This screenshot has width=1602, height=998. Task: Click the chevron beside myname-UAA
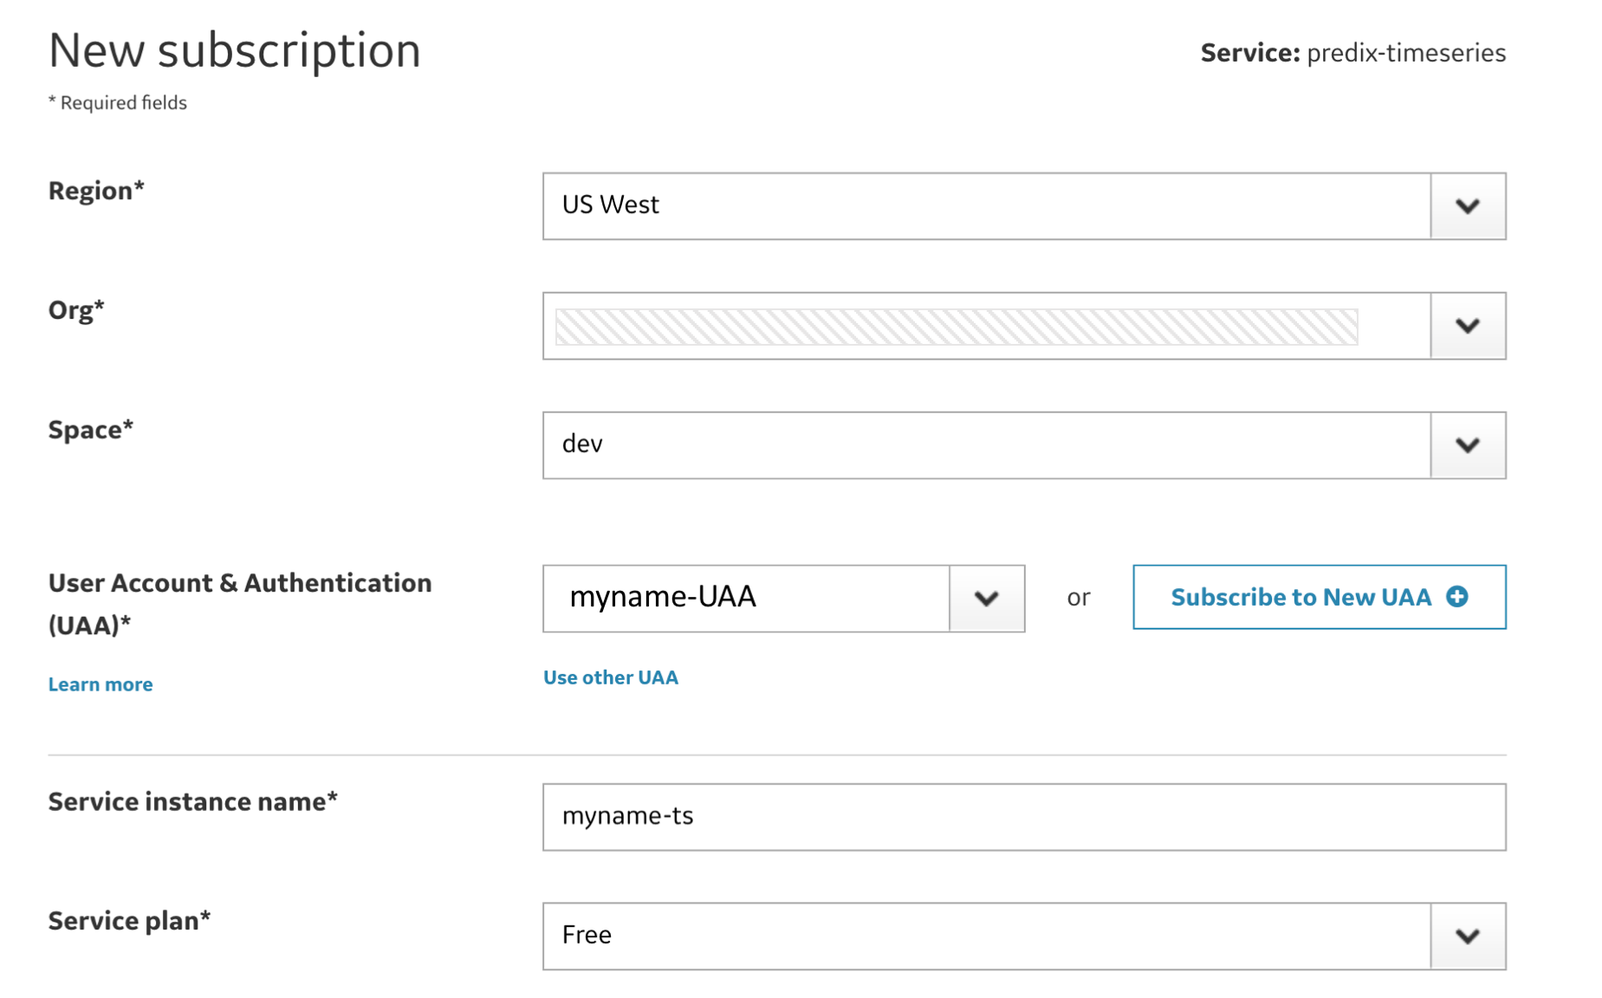pyautogui.click(x=986, y=599)
